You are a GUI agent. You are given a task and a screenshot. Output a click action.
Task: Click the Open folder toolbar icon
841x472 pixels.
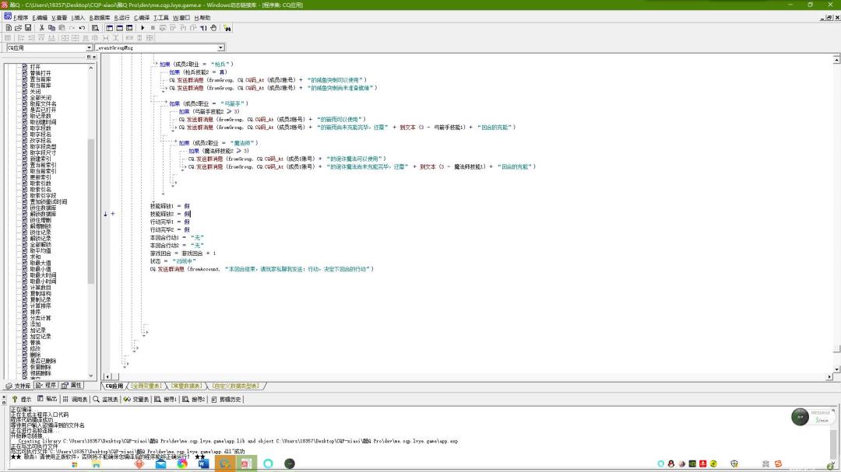coord(18,28)
